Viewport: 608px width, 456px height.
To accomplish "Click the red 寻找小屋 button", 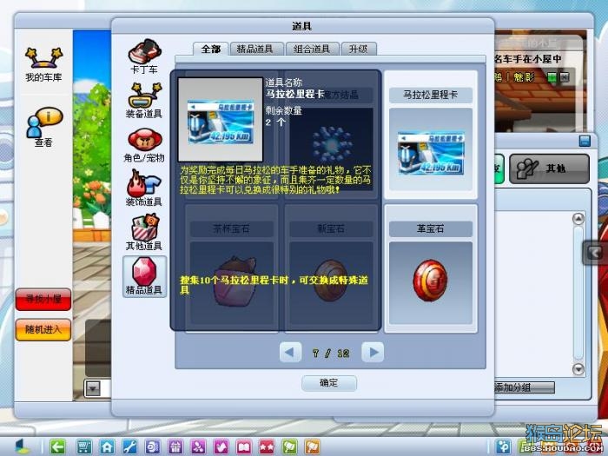I will click(43, 300).
